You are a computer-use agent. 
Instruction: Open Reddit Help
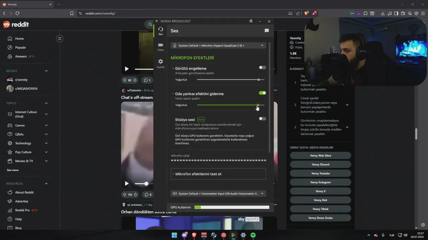(18, 219)
